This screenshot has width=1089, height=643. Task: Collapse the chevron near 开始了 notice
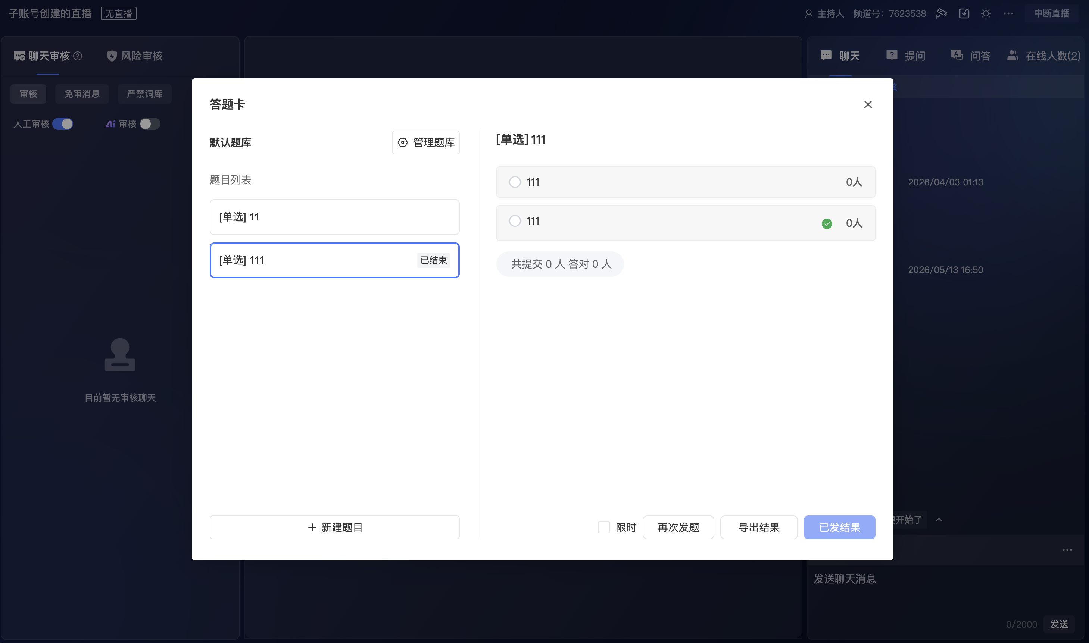(x=939, y=520)
